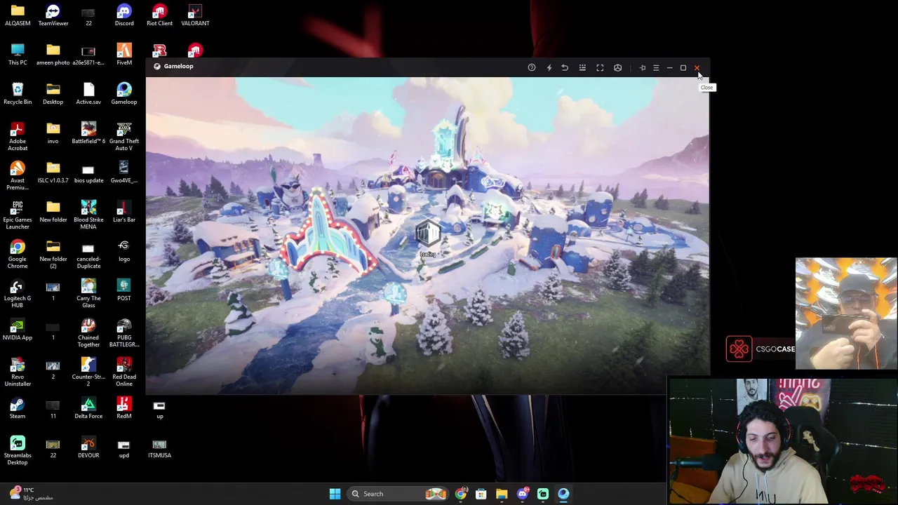Select the ALQASEM folder on desktop
This screenshot has height=505, width=898.
point(18,15)
